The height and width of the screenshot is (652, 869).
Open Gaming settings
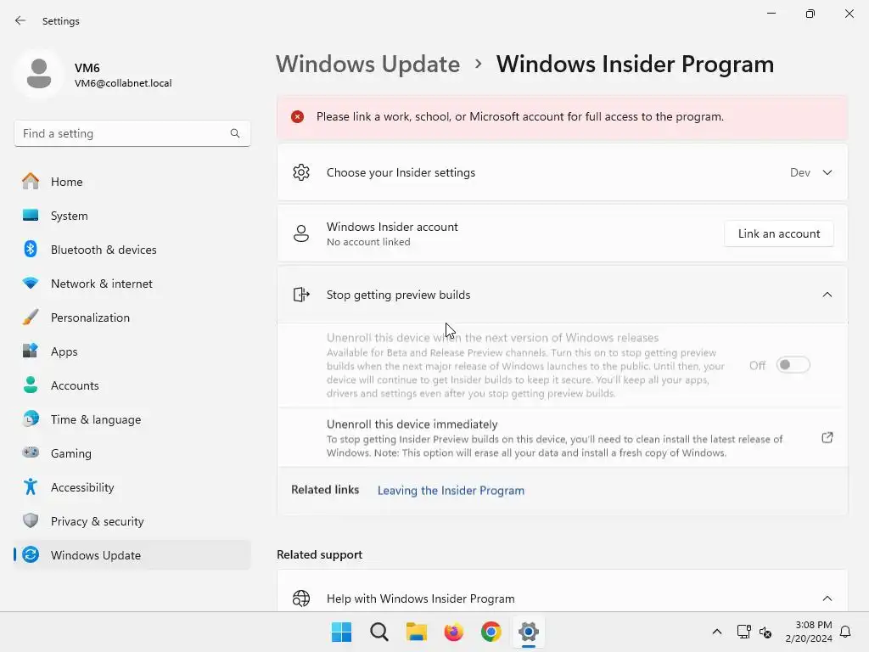point(132,452)
